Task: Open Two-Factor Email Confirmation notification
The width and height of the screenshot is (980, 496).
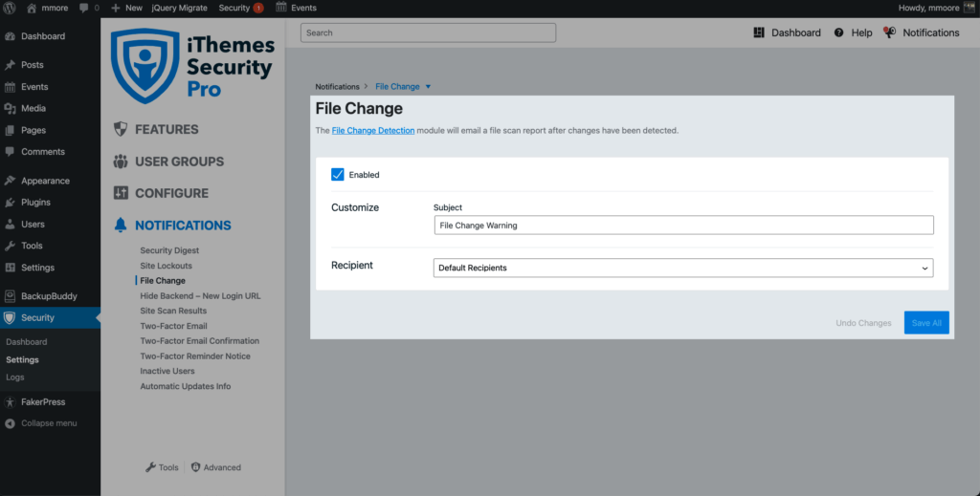Action: tap(199, 340)
